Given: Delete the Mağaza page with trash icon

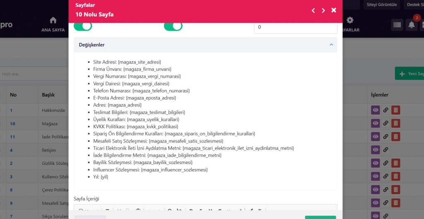Looking at the screenshot, I should coord(396,123).
